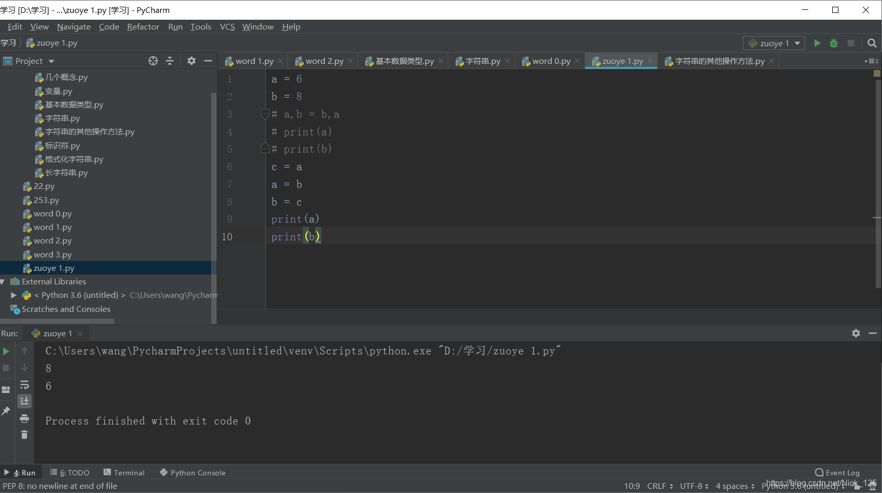The width and height of the screenshot is (882, 493).
Task: Start debugging with the green bug icon
Action: (834, 43)
